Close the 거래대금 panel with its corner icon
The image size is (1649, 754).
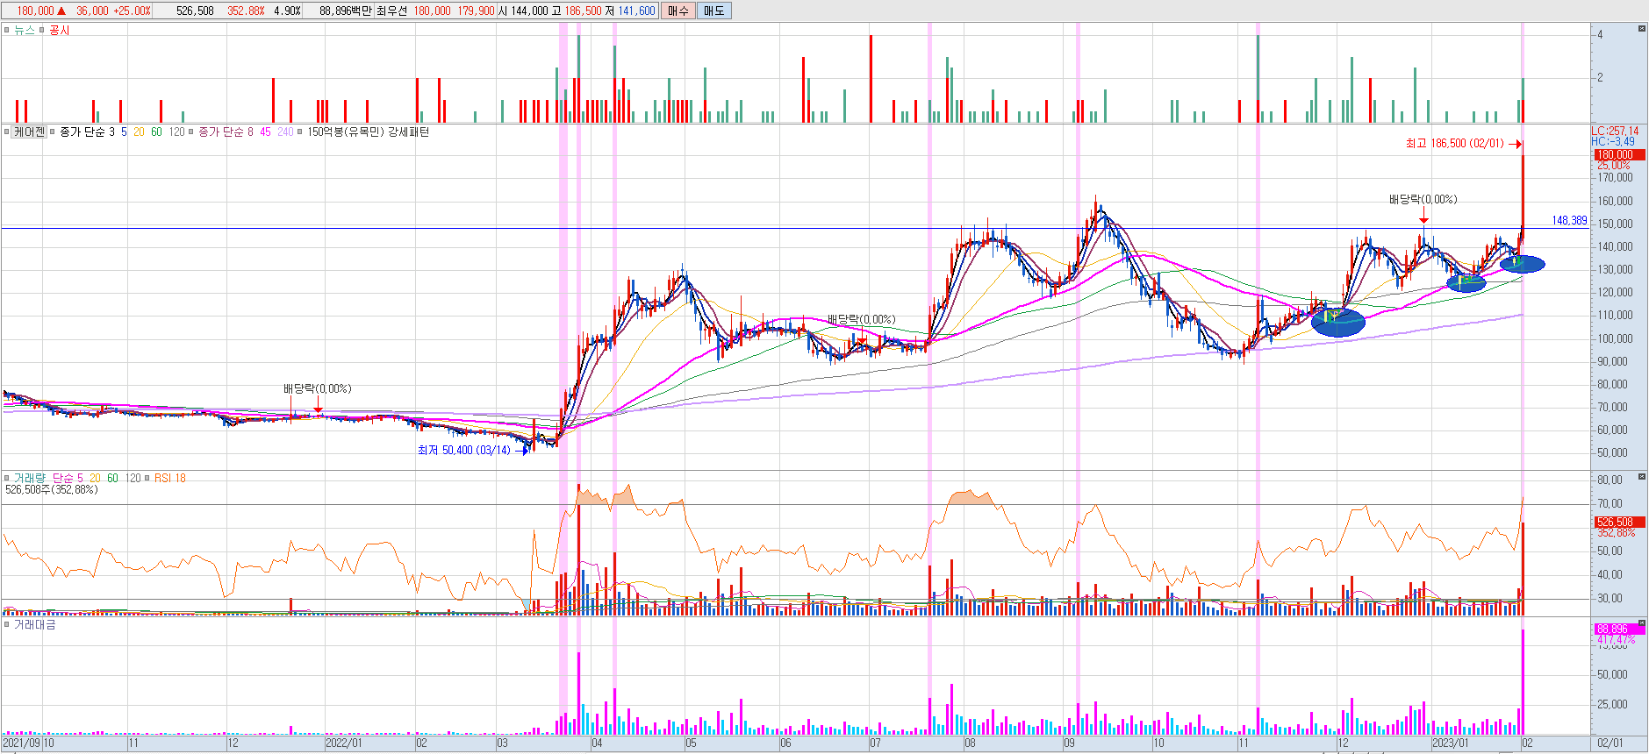pyautogui.click(x=1642, y=623)
